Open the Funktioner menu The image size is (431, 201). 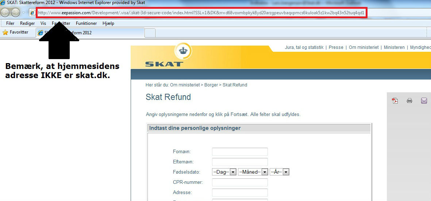coord(86,23)
